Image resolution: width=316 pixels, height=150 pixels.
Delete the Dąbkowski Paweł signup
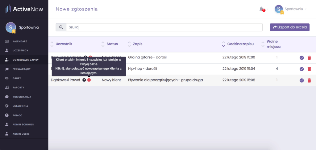point(309,81)
